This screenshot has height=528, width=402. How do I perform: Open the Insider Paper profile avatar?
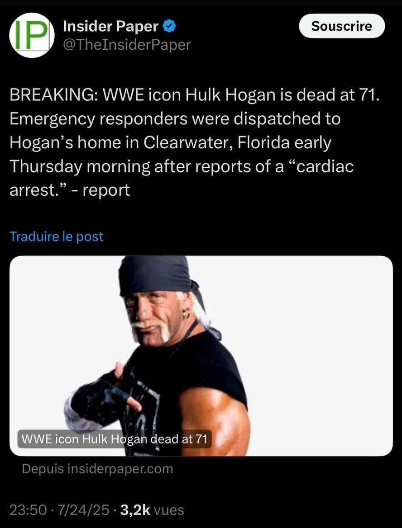32,35
